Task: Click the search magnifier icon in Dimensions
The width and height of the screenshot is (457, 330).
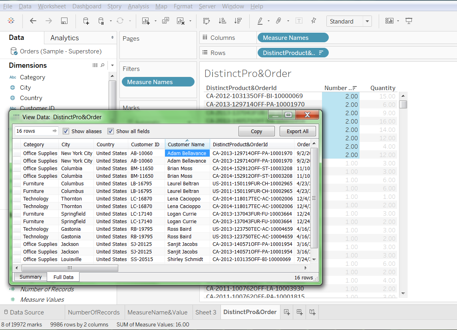Action: click(103, 65)
